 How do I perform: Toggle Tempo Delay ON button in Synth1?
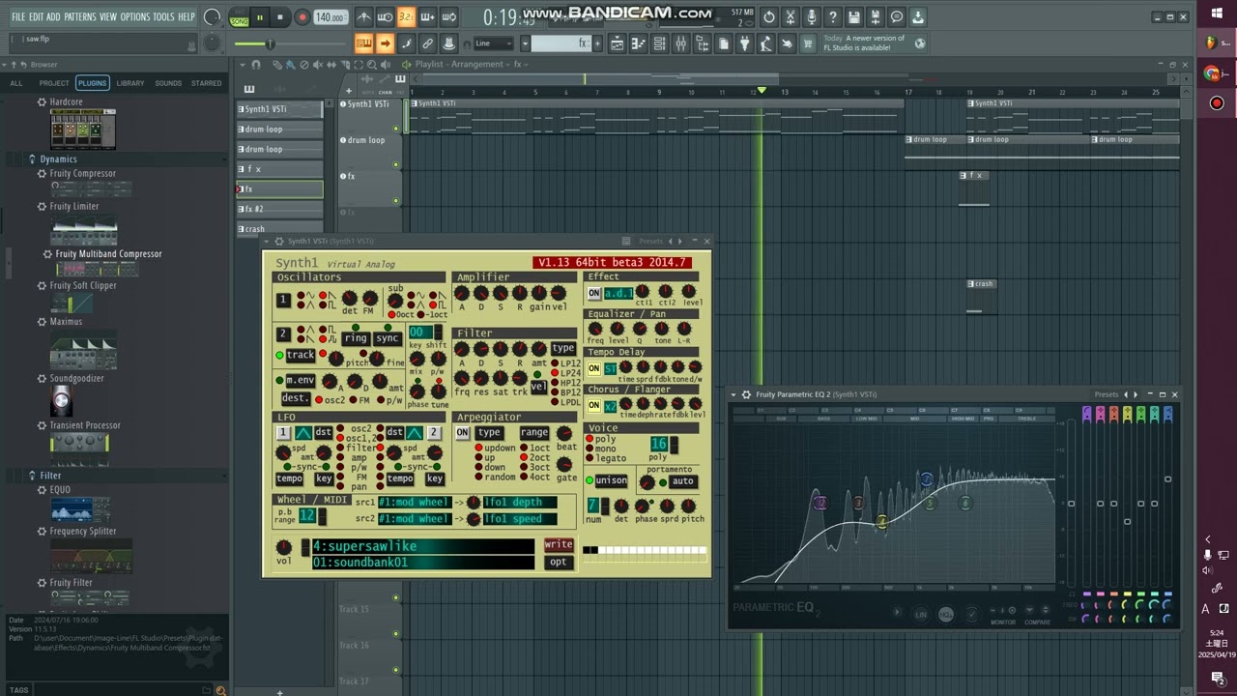tap(593, 368)
